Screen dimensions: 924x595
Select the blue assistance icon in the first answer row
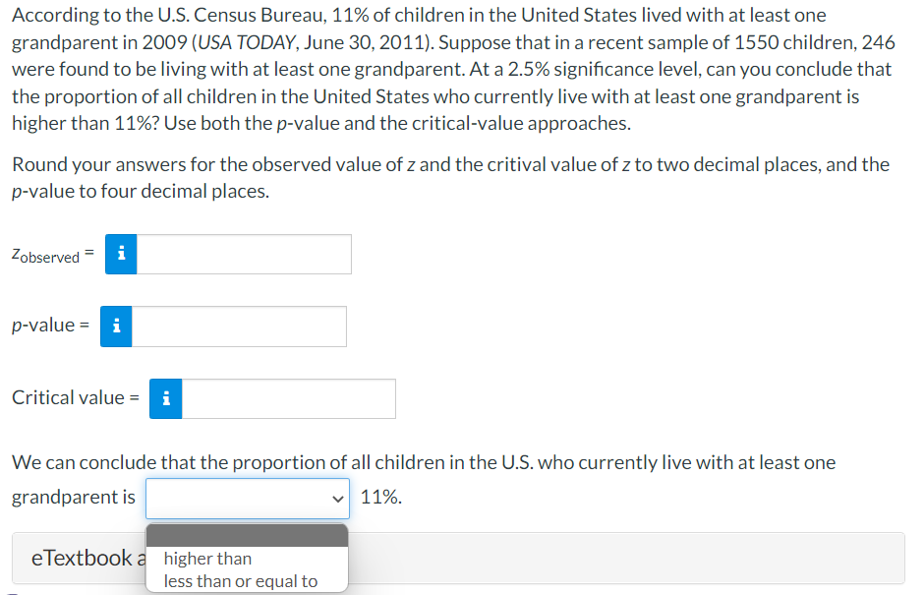pos(120,254)
